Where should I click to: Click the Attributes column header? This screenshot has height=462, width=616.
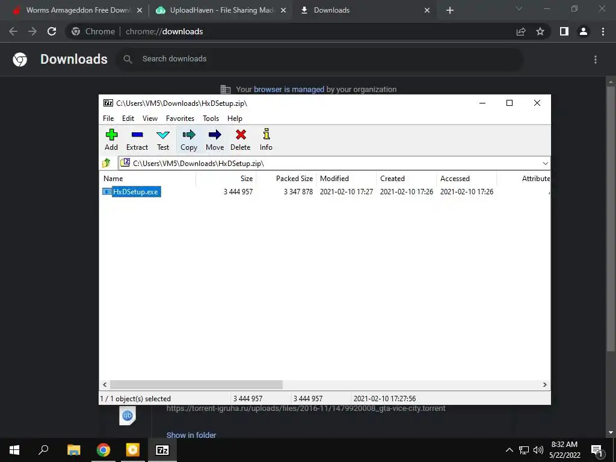point(524,178)
